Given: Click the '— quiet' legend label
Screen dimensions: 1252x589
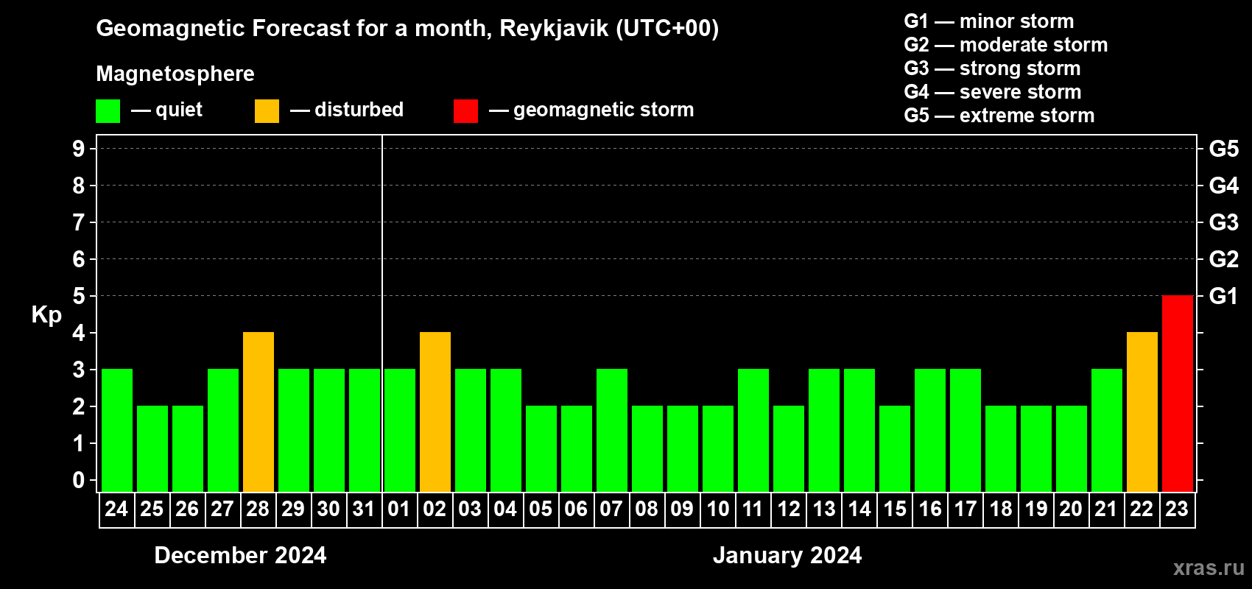Looking at the screenshot, I should click(x=166, y=110).
